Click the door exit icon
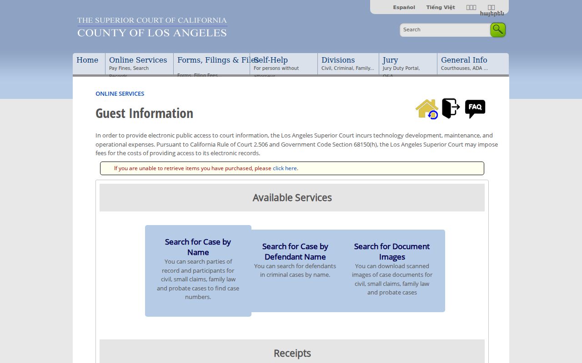The width and height of the screenshot is (582, 363). 451,108
